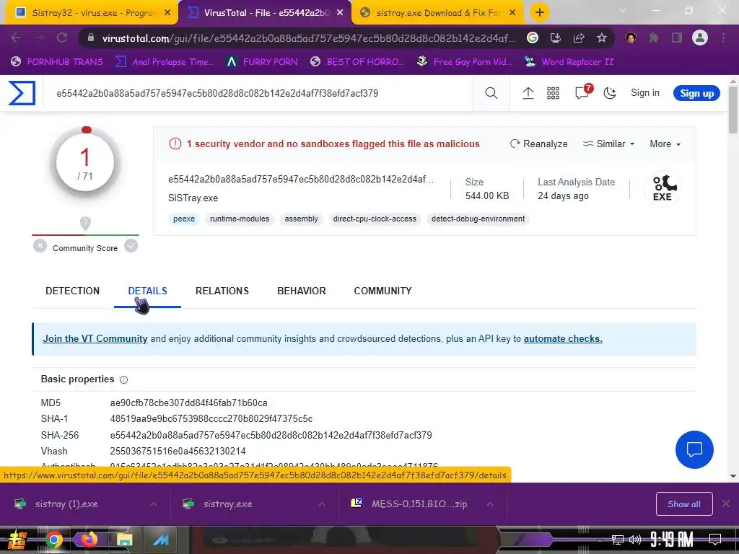Switch to the RELATIONS tab

coord(222,291)
